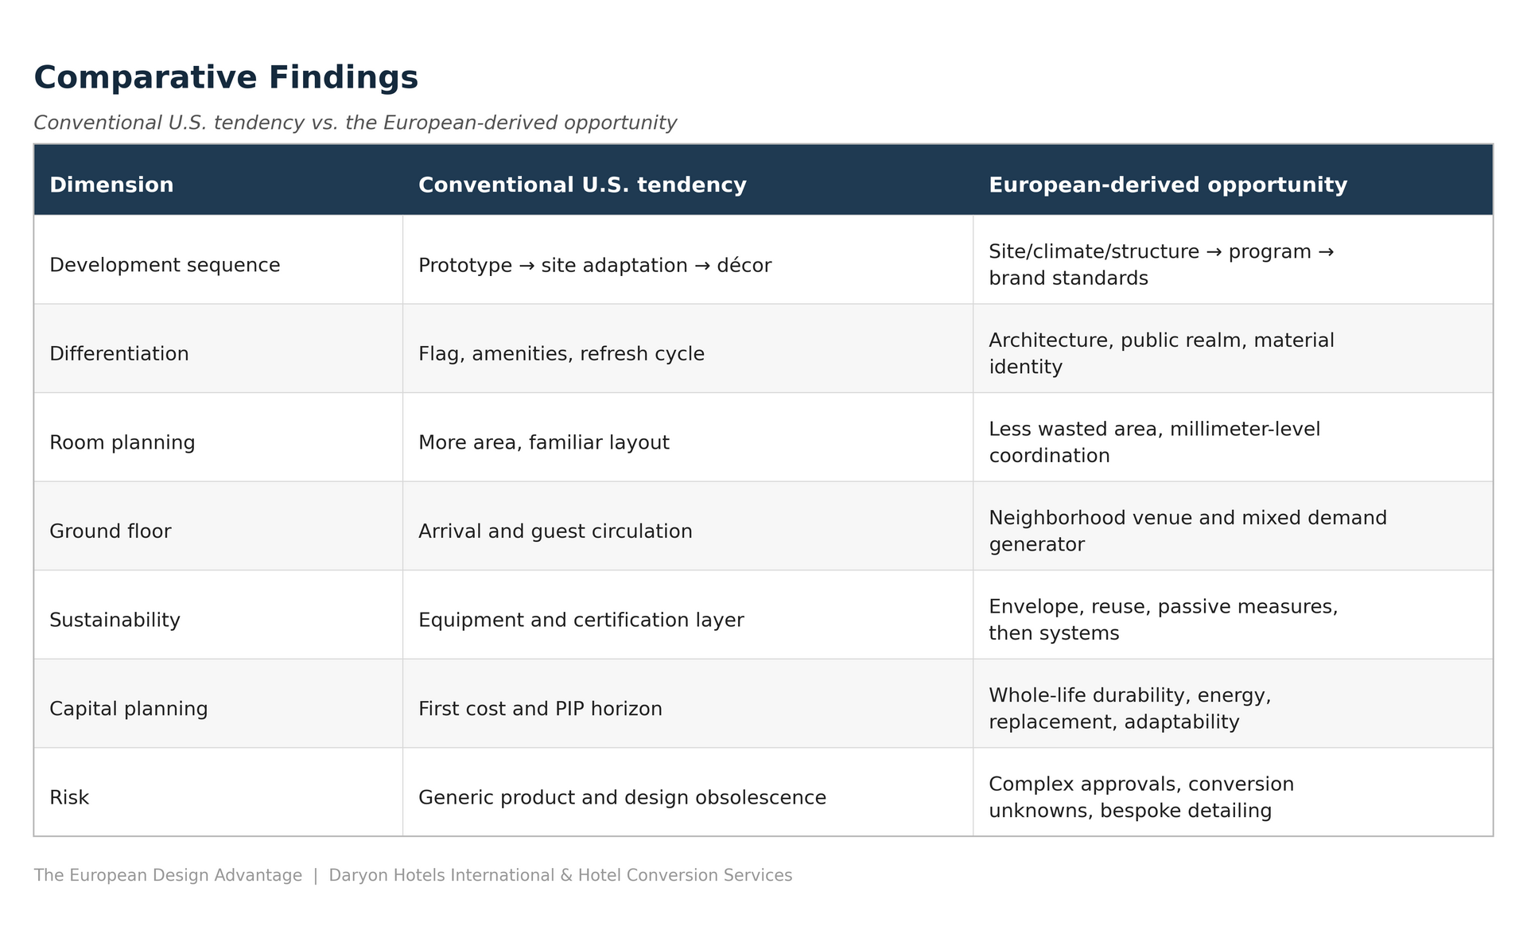Click the Capital planning row label
Viewport: 1527px width, 934px height.
pos(128,709)
